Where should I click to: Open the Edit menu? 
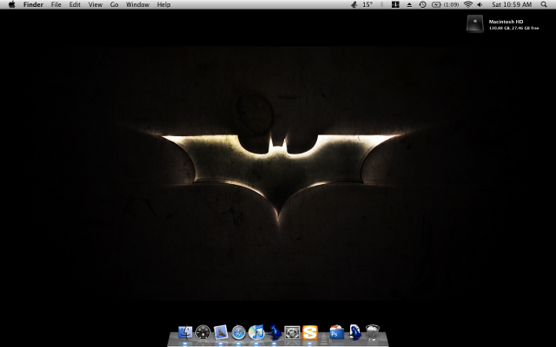(x=75, y=4)
